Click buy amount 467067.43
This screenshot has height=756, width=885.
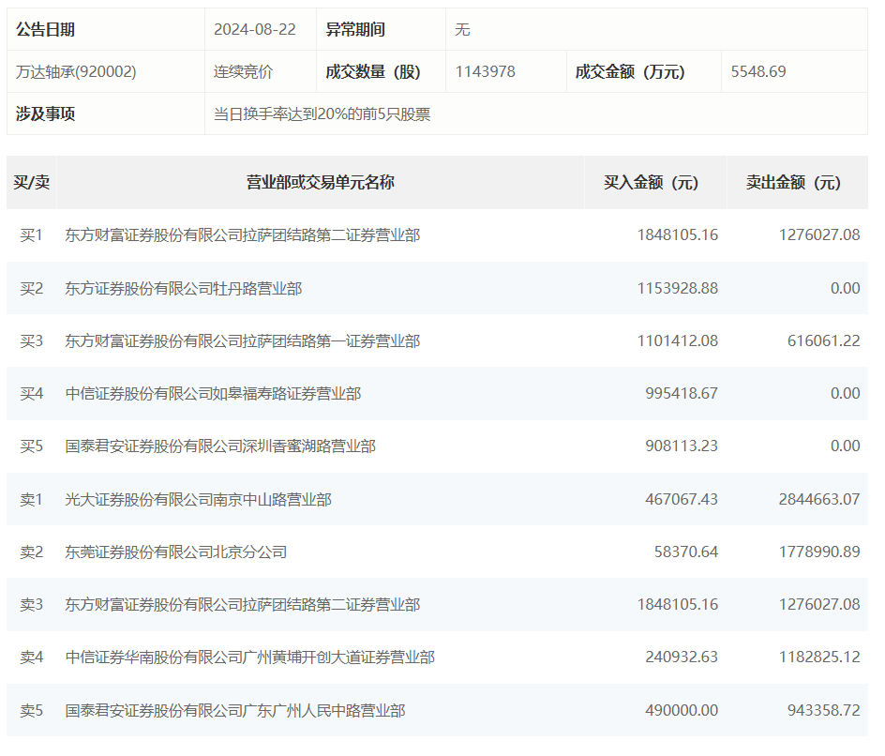pyautogui.click(x=682, y=499)
